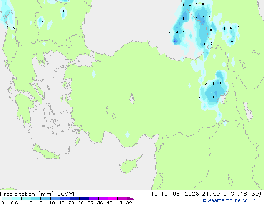
Task: Click the '7' precipitation value on the map
Action: pos(183,18)
